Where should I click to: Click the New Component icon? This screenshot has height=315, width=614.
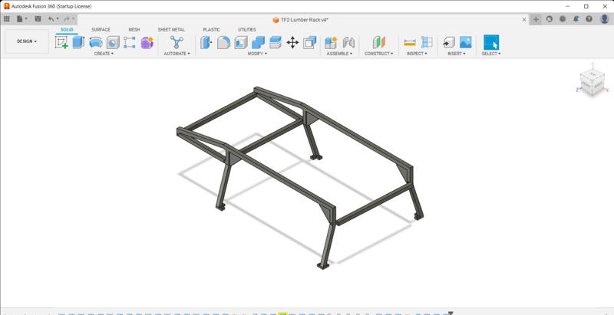click(331, 42)
